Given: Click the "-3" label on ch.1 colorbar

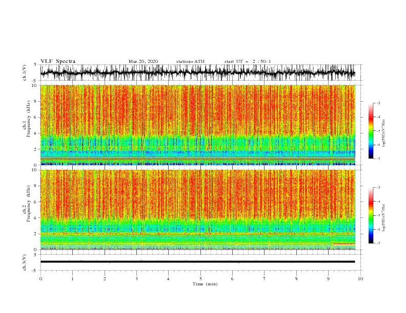Looking at the screenshot, I should click(x=378, y=103).
